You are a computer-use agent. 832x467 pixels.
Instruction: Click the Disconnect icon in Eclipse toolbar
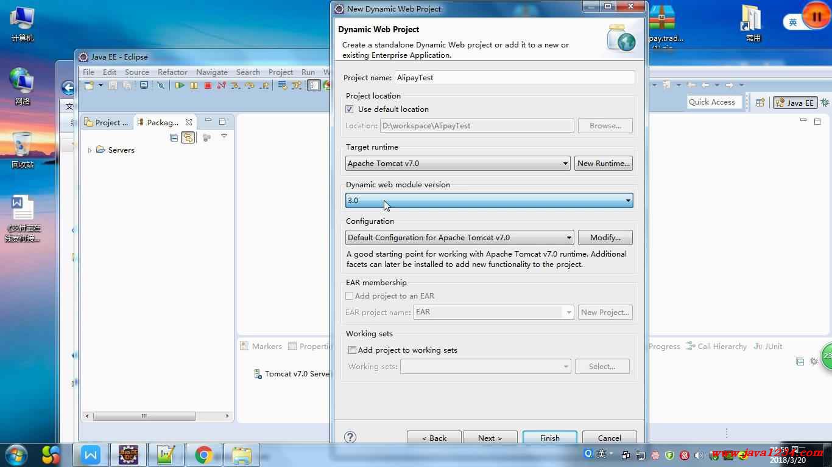tap(222, 86)
